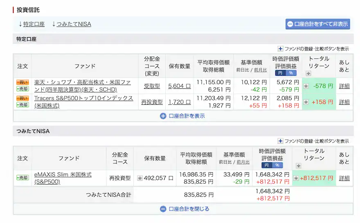Show account total with 口座合計を表示

[x=182, y=116]
